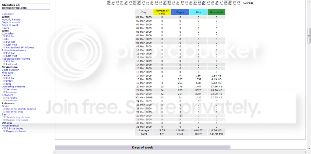Open Authenticated users report link
This screenshot has width=311, height=154.
[14, 50]
